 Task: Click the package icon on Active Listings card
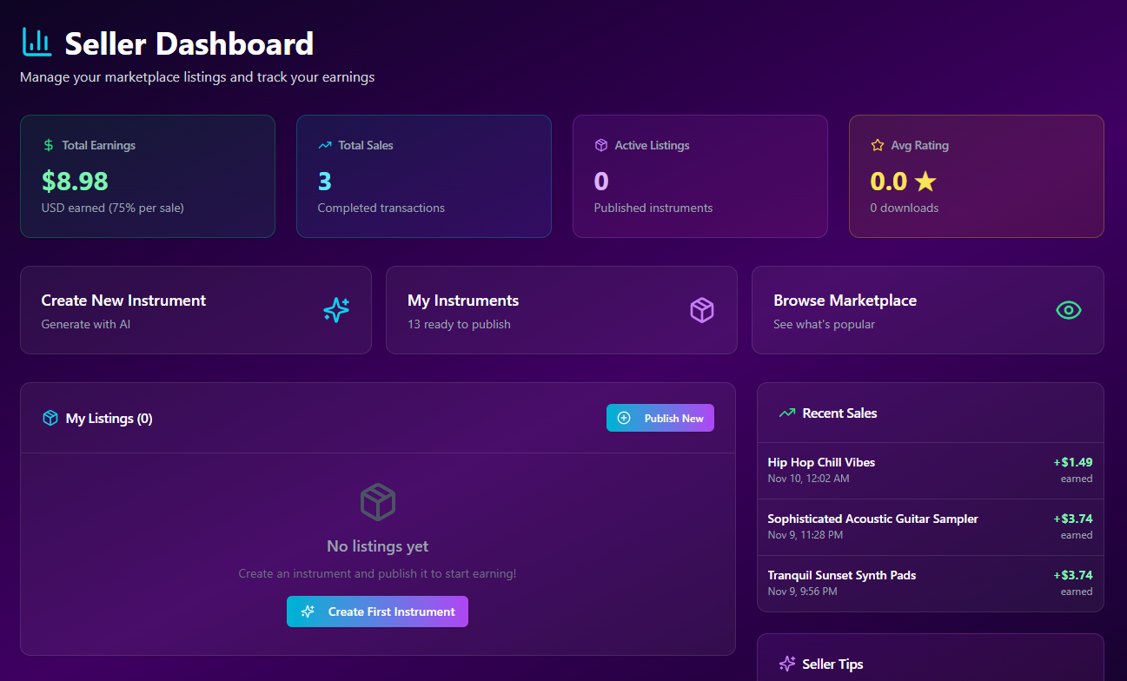(x=601, y=145)
